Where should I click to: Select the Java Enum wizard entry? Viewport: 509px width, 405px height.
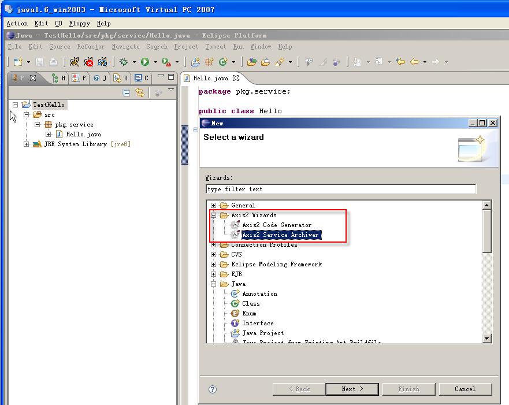(249, 313)
